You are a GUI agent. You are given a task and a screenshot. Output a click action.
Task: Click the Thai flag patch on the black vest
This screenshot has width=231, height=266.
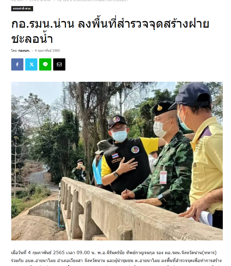pyautogui.click(x=115, y=156)
